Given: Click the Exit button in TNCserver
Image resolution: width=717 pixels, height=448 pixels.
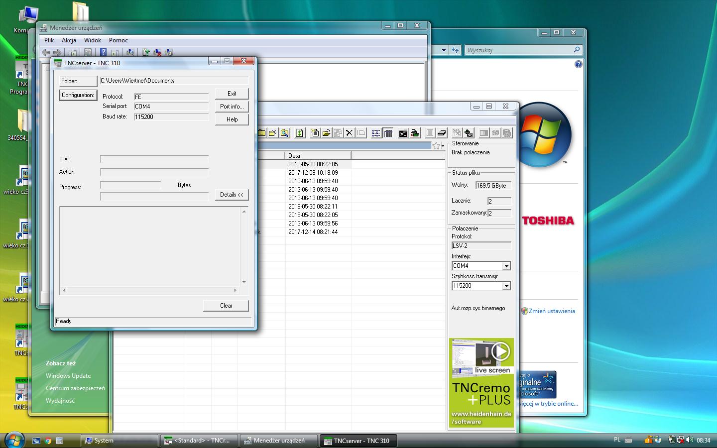Looking at the screenshot, I should 232,94.
